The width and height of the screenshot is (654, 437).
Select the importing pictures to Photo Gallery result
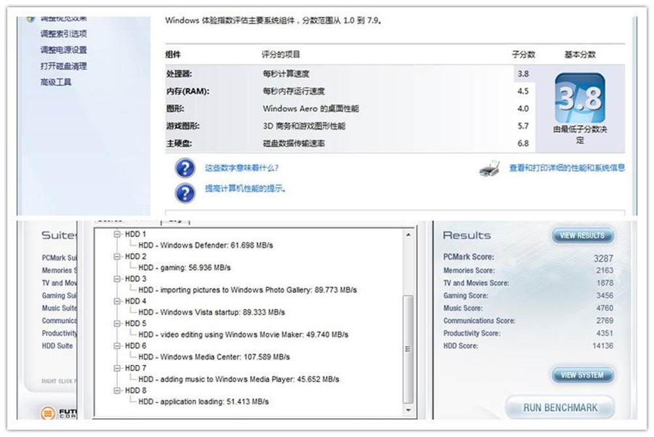point(247,290)
